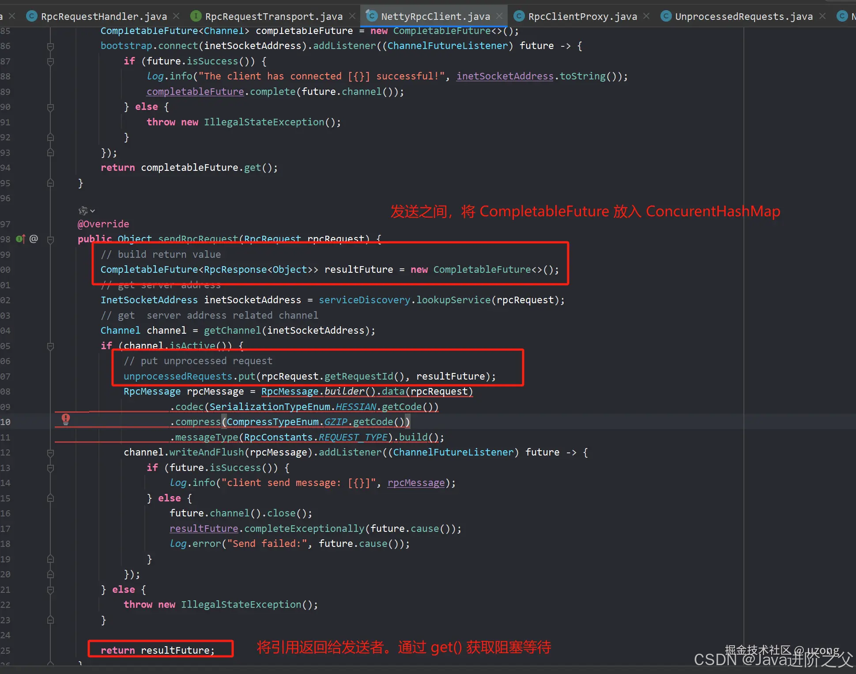This screenshot has width=856, height=674.
Task: Click the @ annotation gutter icon beside sendRpcRequest
Action: pyautogui.click(x=34, y=239)
